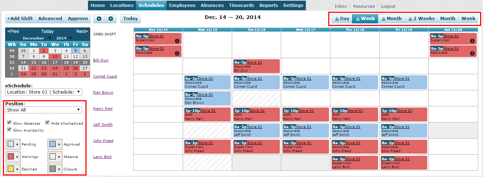Toggle Show Availability checkbox
This screenshot has width=483, height=177.
tap(9, 129)
